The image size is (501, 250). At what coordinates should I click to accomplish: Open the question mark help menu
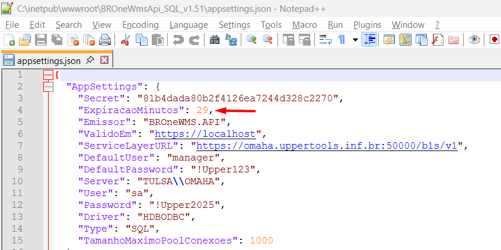[437, 25]
